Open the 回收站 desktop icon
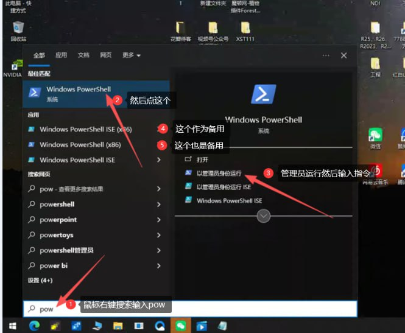The height and width of the screenshot is (333, 405). click(18, 32)
